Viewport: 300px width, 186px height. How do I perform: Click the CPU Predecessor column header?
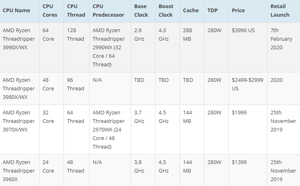[110, 11]
